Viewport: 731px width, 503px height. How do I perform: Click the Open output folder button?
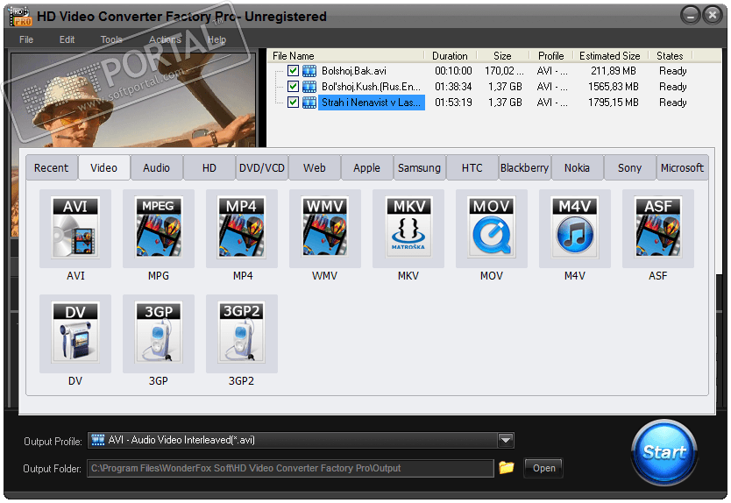[x=544, y=468]
